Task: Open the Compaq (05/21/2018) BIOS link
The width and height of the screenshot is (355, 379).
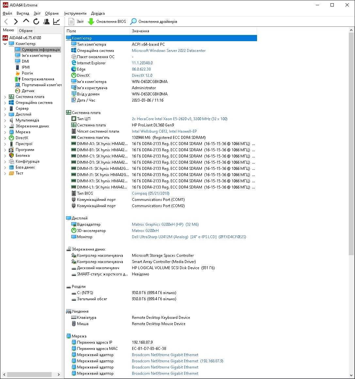Action: pos(151,193)
